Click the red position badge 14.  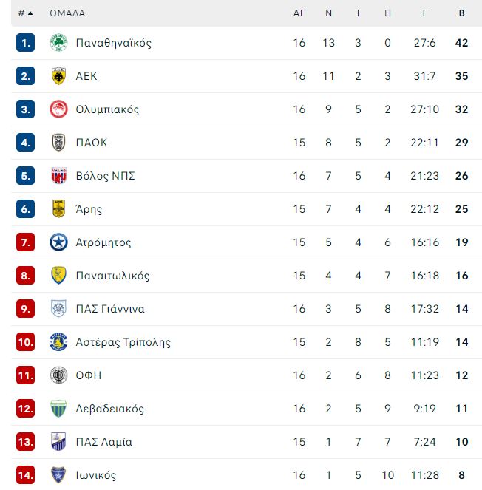[x=26, y=475]
